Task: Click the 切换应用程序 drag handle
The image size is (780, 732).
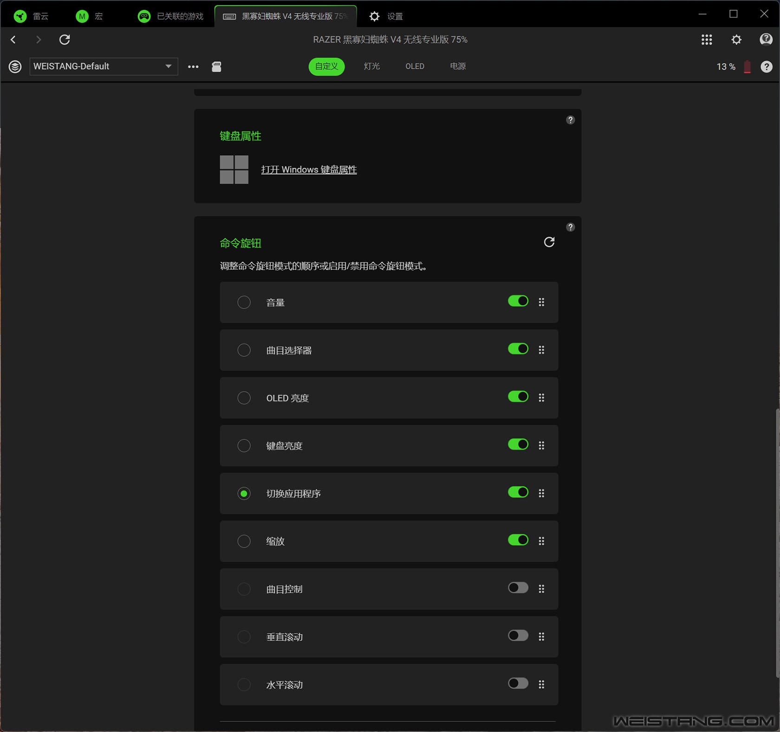Action: tap(541, 493)
